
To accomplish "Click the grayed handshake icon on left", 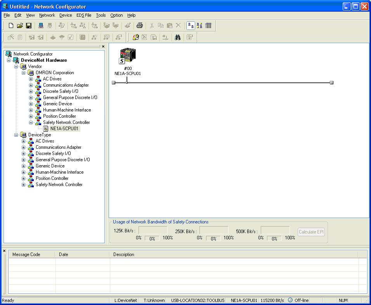I will coord(107,26).
